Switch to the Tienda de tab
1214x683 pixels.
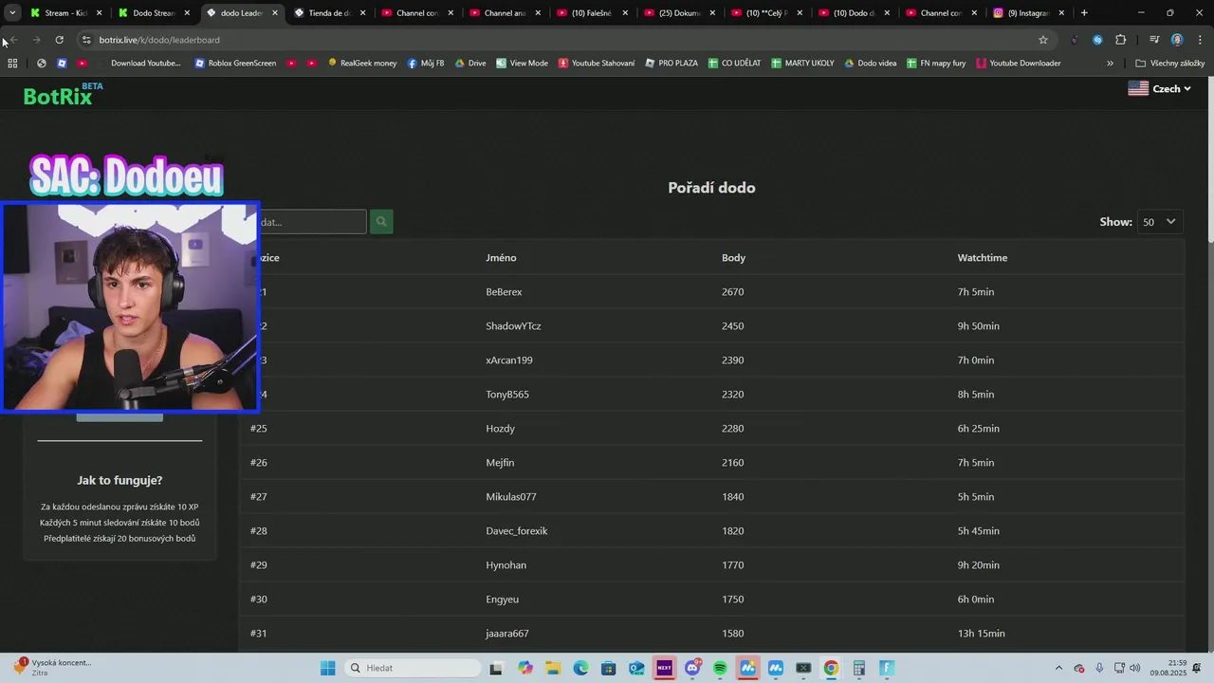click(x=330, y=13)
